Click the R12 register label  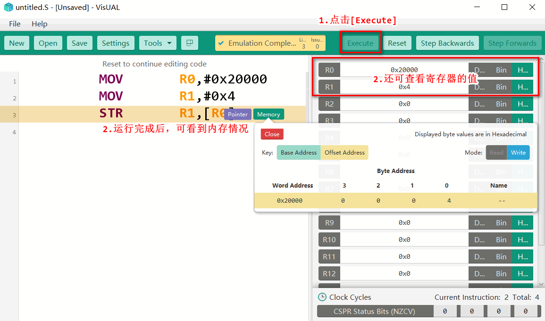[329, 273]
